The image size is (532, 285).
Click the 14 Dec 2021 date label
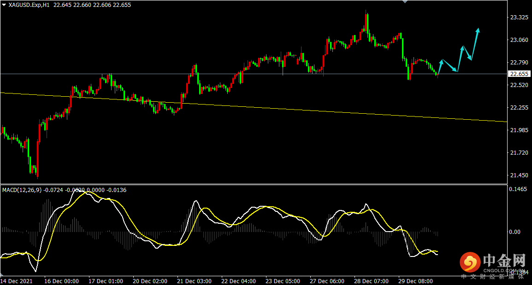(x=17, y=281)
